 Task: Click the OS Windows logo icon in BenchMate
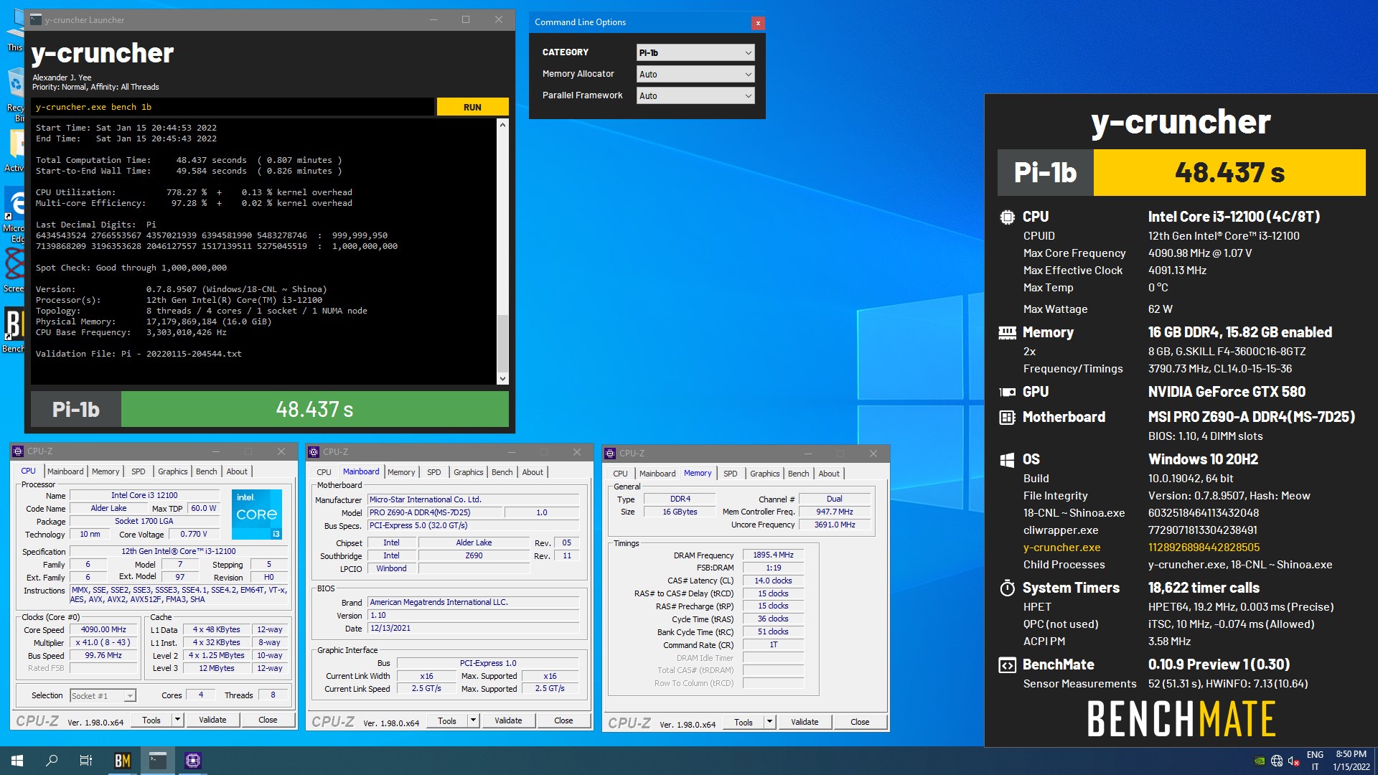[1008, 459]
